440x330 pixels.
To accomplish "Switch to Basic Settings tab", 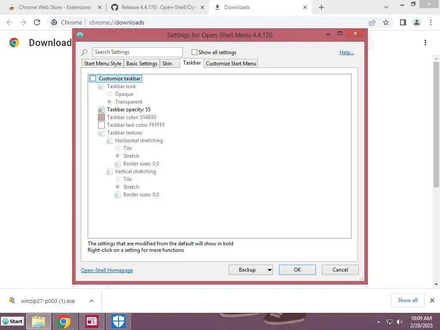I will (x=142, y=64).
